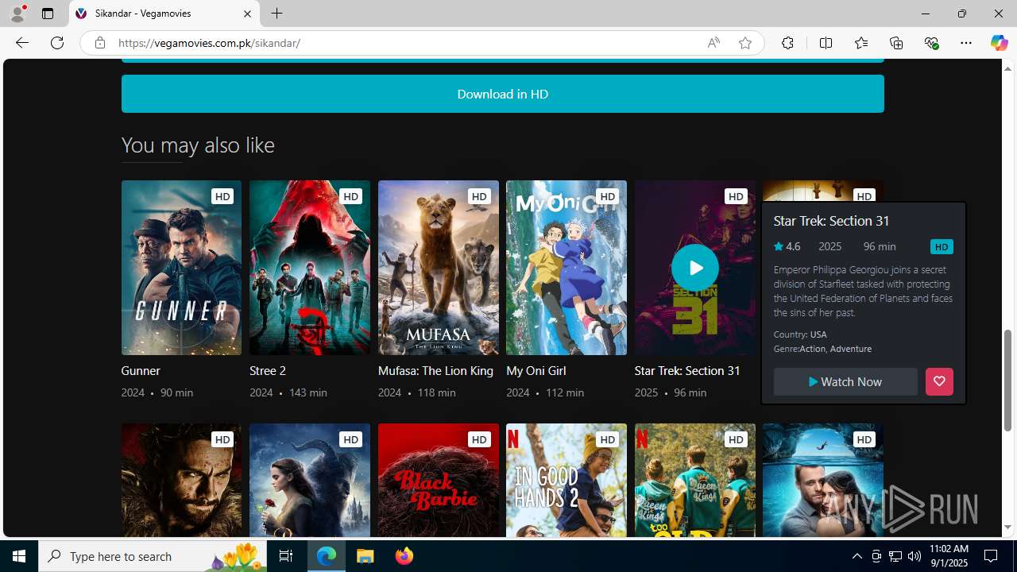Click the Adventure genre link

[x=851, y=349]
